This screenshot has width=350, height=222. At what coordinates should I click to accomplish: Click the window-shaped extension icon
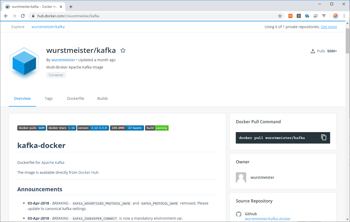315,16
